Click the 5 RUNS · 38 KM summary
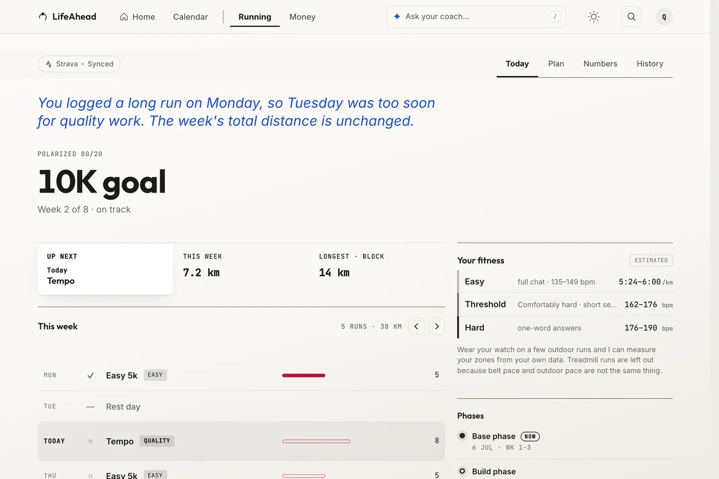The width and height of the screenshot is (719, 479). click(371, 327)
